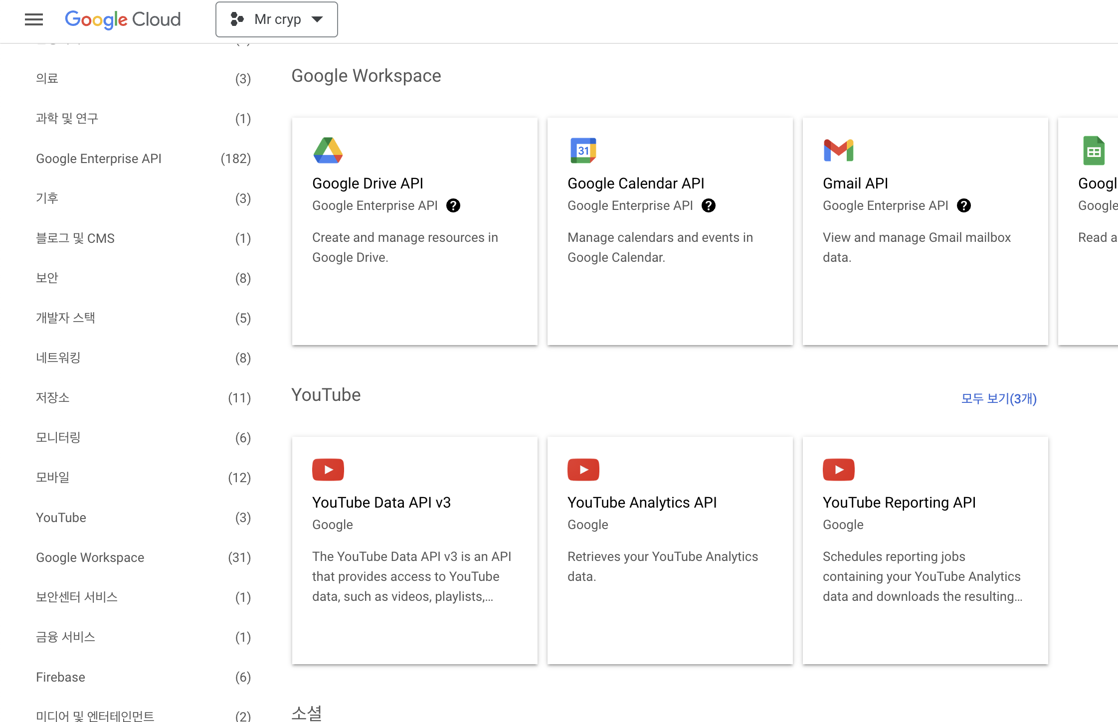1118x722 pixels.
Task: Select the Google Enterprise API category filter
Action: click(99, 159)
